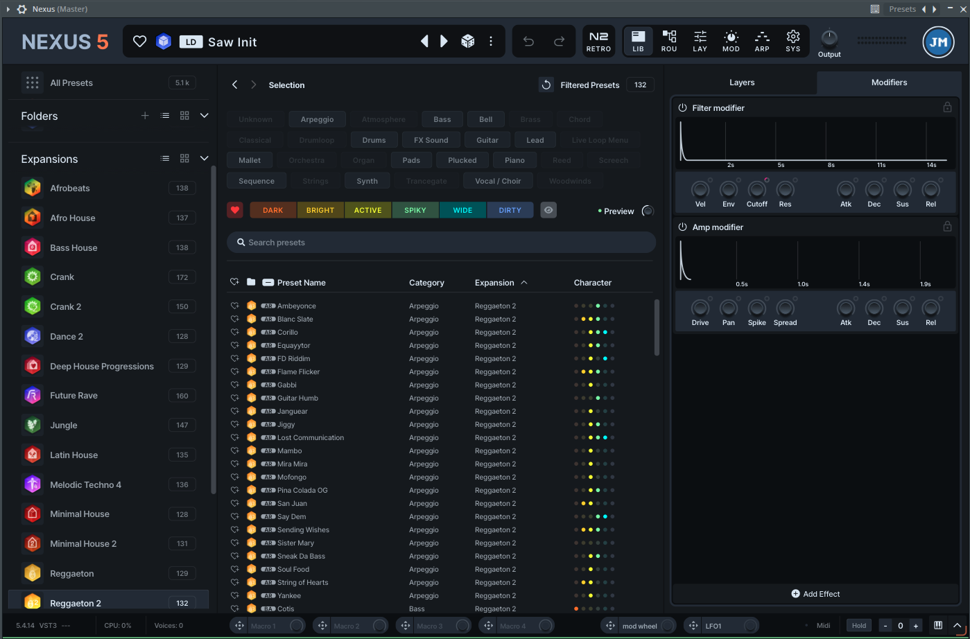This screenshot has height=639, width=970.
Task: Open the preset options three-dot menu
Action: [x=491, y=42]
